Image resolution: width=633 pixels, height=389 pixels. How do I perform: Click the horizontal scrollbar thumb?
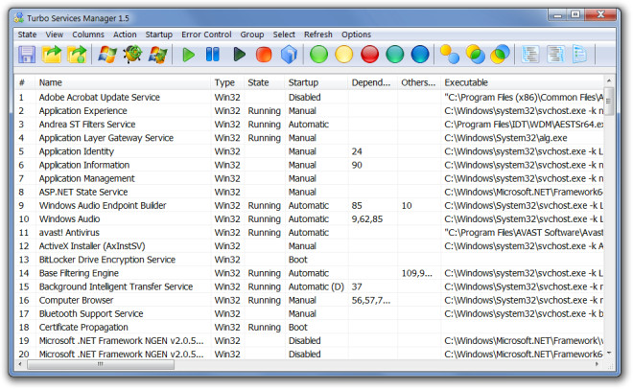(101, 364)
